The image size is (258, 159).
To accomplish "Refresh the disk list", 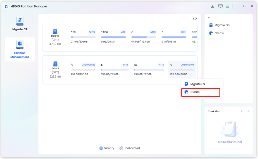I will click(195, 18).
